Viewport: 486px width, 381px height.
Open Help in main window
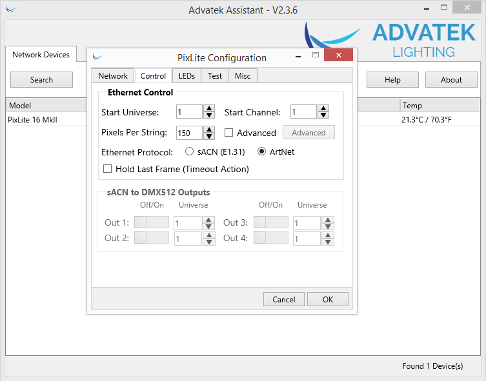click(392, 79)
